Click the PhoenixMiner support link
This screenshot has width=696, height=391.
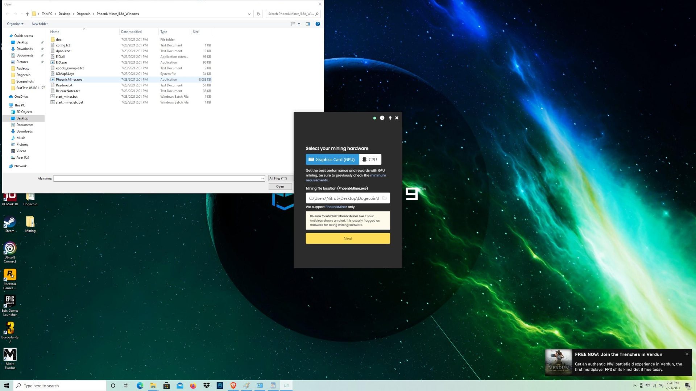click(x=336, y=207)
